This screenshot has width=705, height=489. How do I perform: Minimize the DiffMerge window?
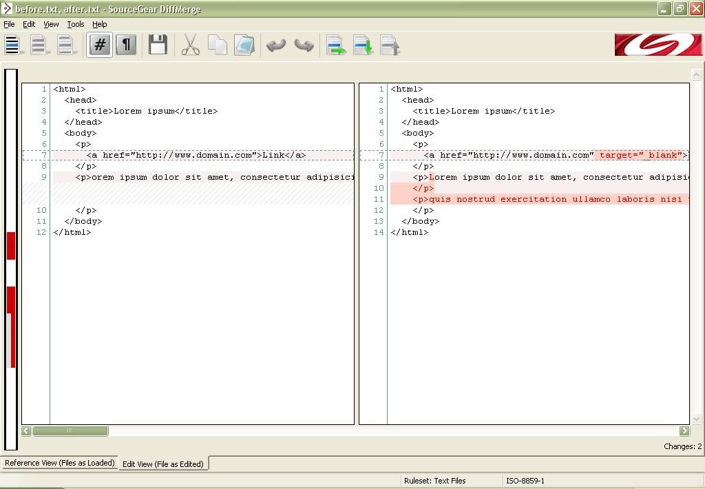pos(664,8)
